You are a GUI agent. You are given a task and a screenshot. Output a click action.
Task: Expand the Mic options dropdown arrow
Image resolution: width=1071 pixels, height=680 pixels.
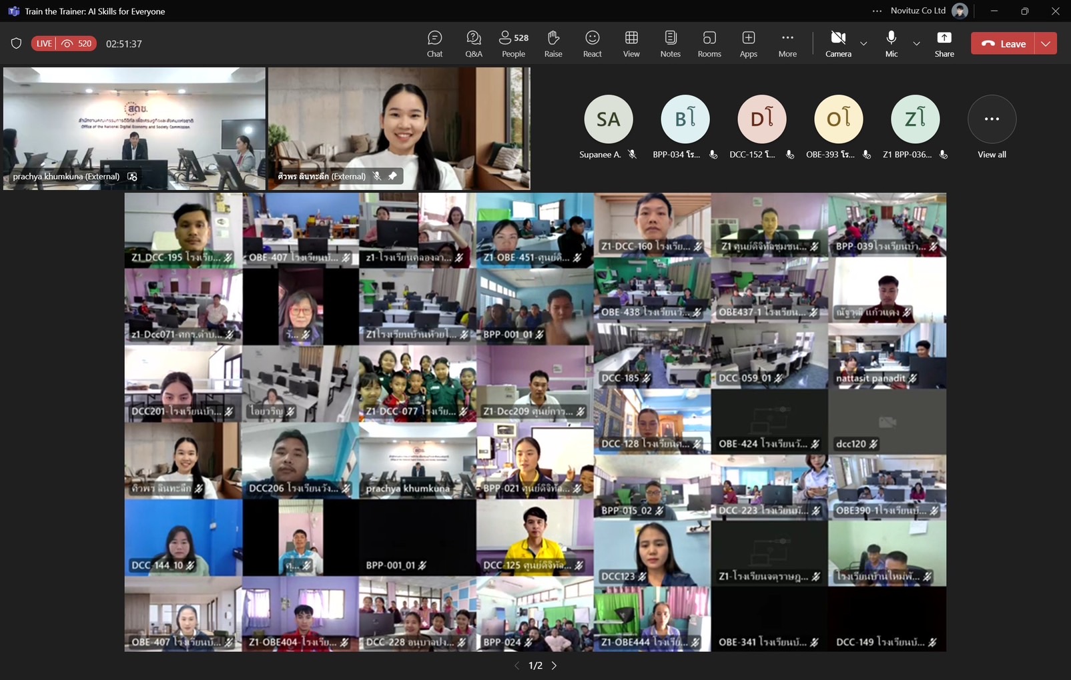coord(916,44)
